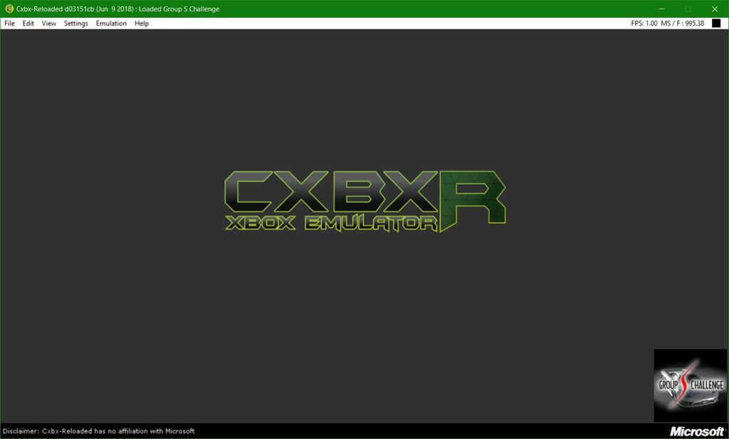This screenshot has height=439, width=729.
Task: Open the Settings menu
Action: pyautogui.click(x=75, y=23)
